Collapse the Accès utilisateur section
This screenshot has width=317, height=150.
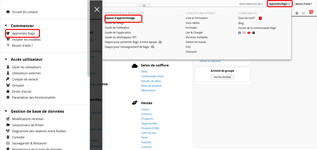6,60
